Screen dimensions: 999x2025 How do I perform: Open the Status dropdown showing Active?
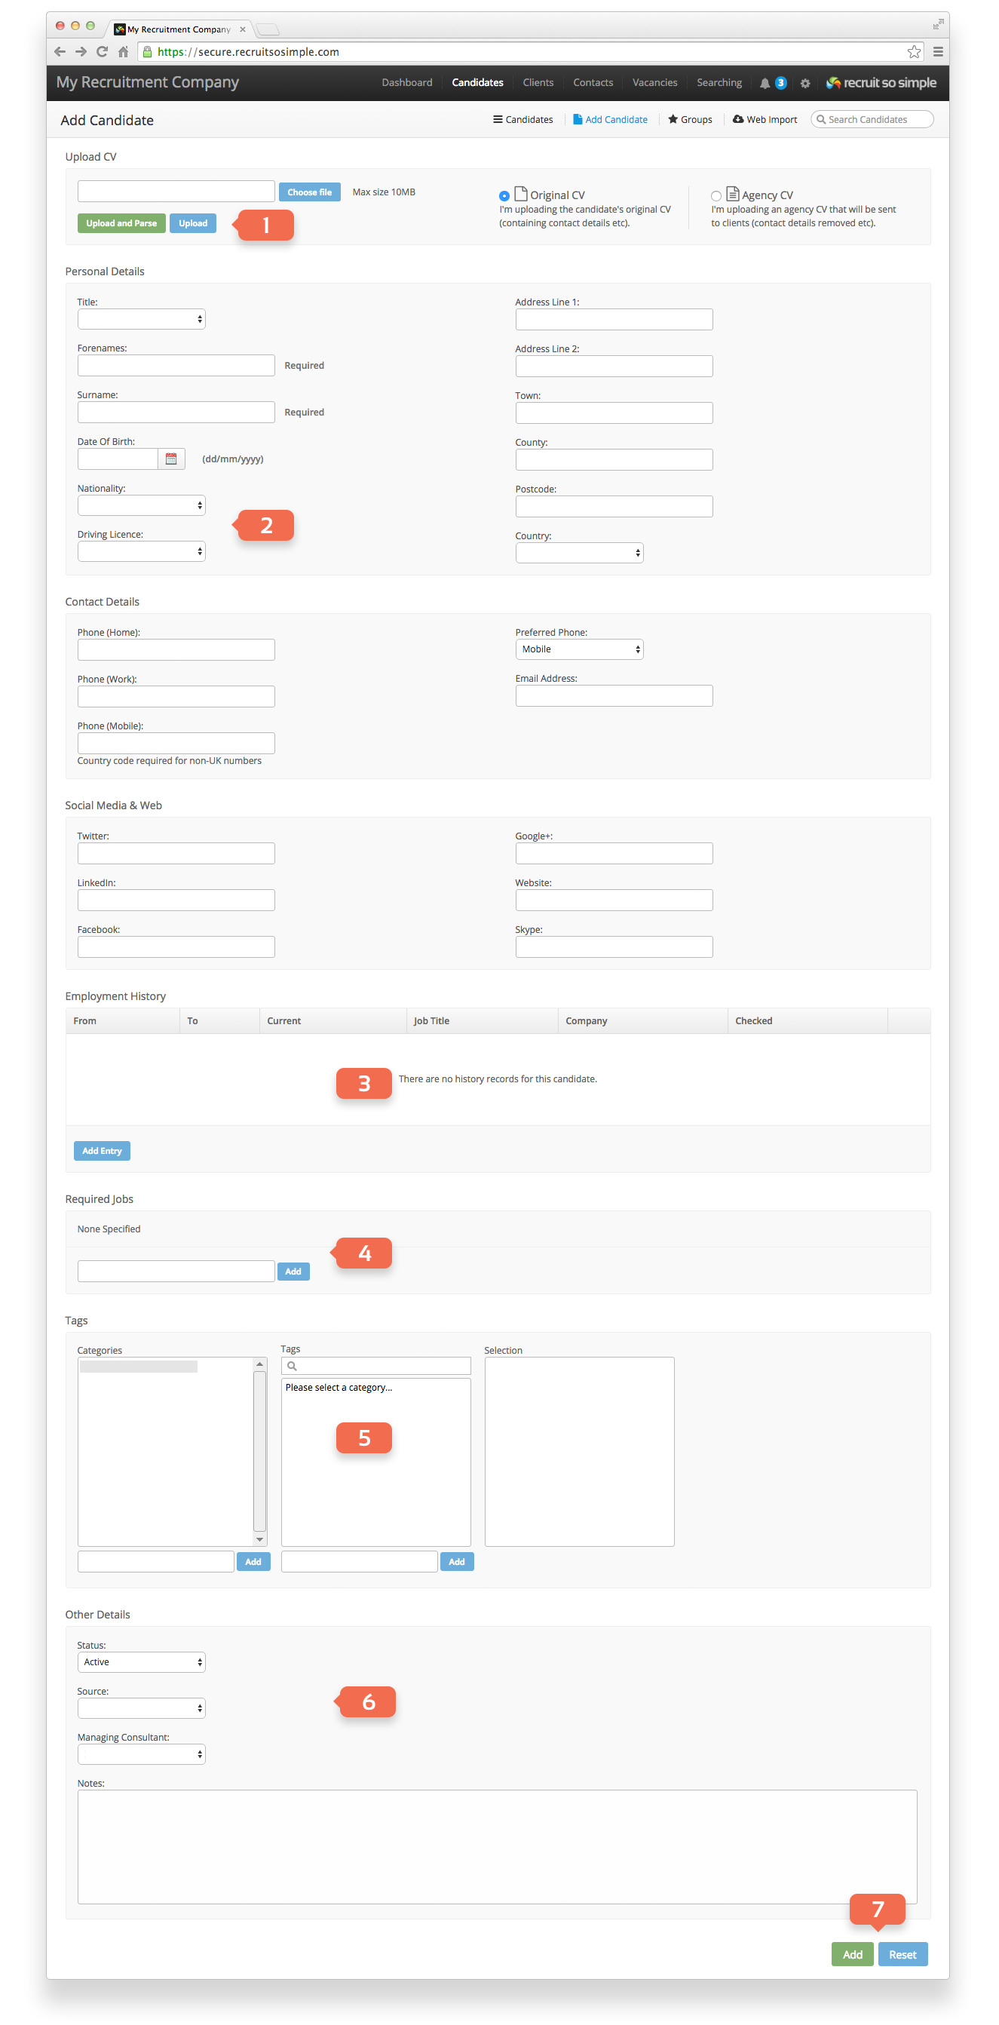pos(142,1661)
